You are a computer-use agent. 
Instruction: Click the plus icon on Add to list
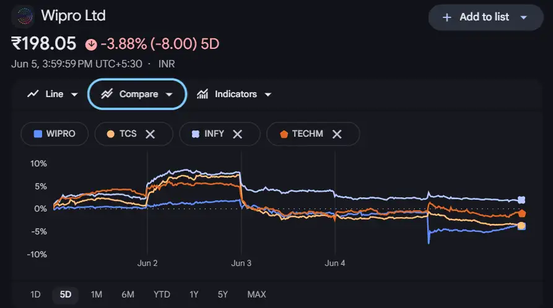[447, 17]
